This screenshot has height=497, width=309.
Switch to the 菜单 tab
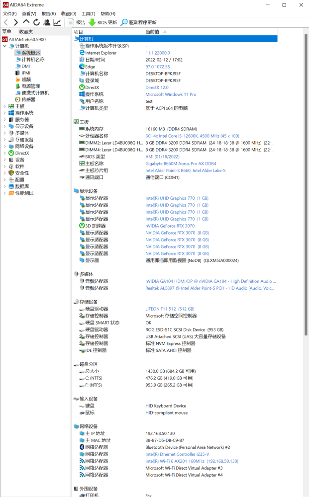click(x=6, y=31)
